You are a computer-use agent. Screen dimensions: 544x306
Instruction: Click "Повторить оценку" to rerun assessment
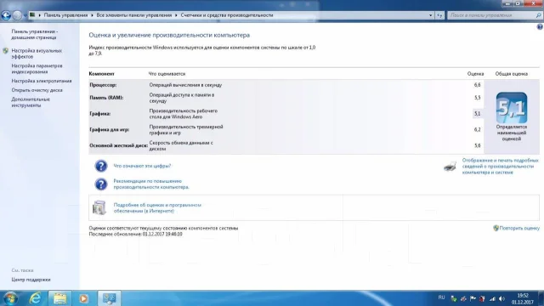[519, 228]
